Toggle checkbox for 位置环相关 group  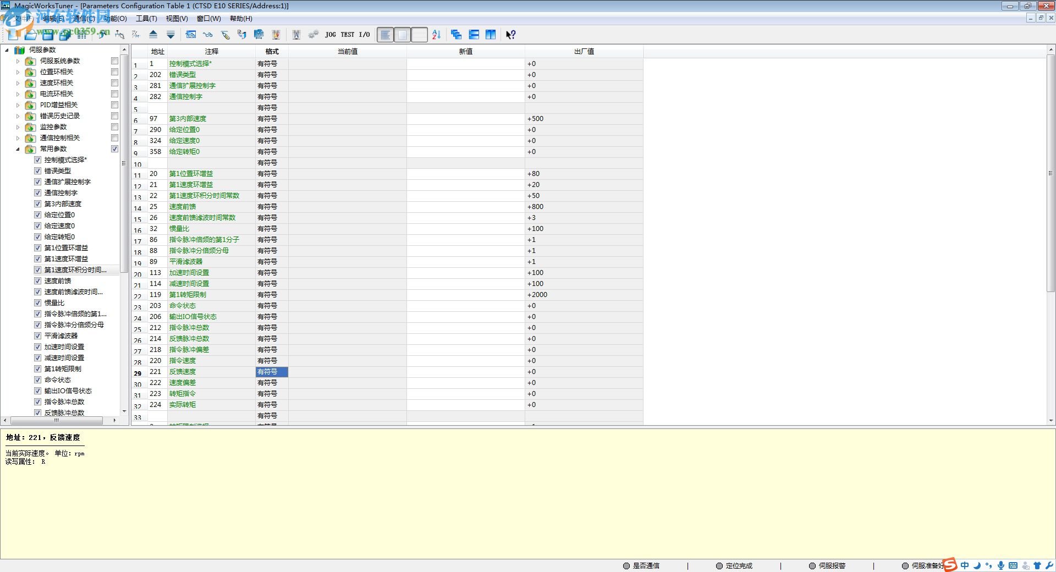[114, 72]
